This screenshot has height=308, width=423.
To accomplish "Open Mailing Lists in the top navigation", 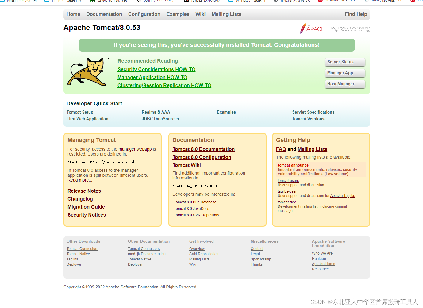I will click(x=226, y=14).
